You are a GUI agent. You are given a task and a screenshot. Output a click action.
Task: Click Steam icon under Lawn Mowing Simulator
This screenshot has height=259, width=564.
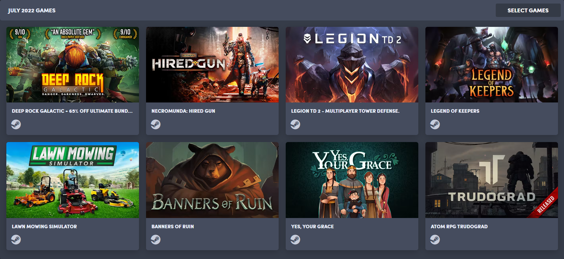tap(16, 240)
